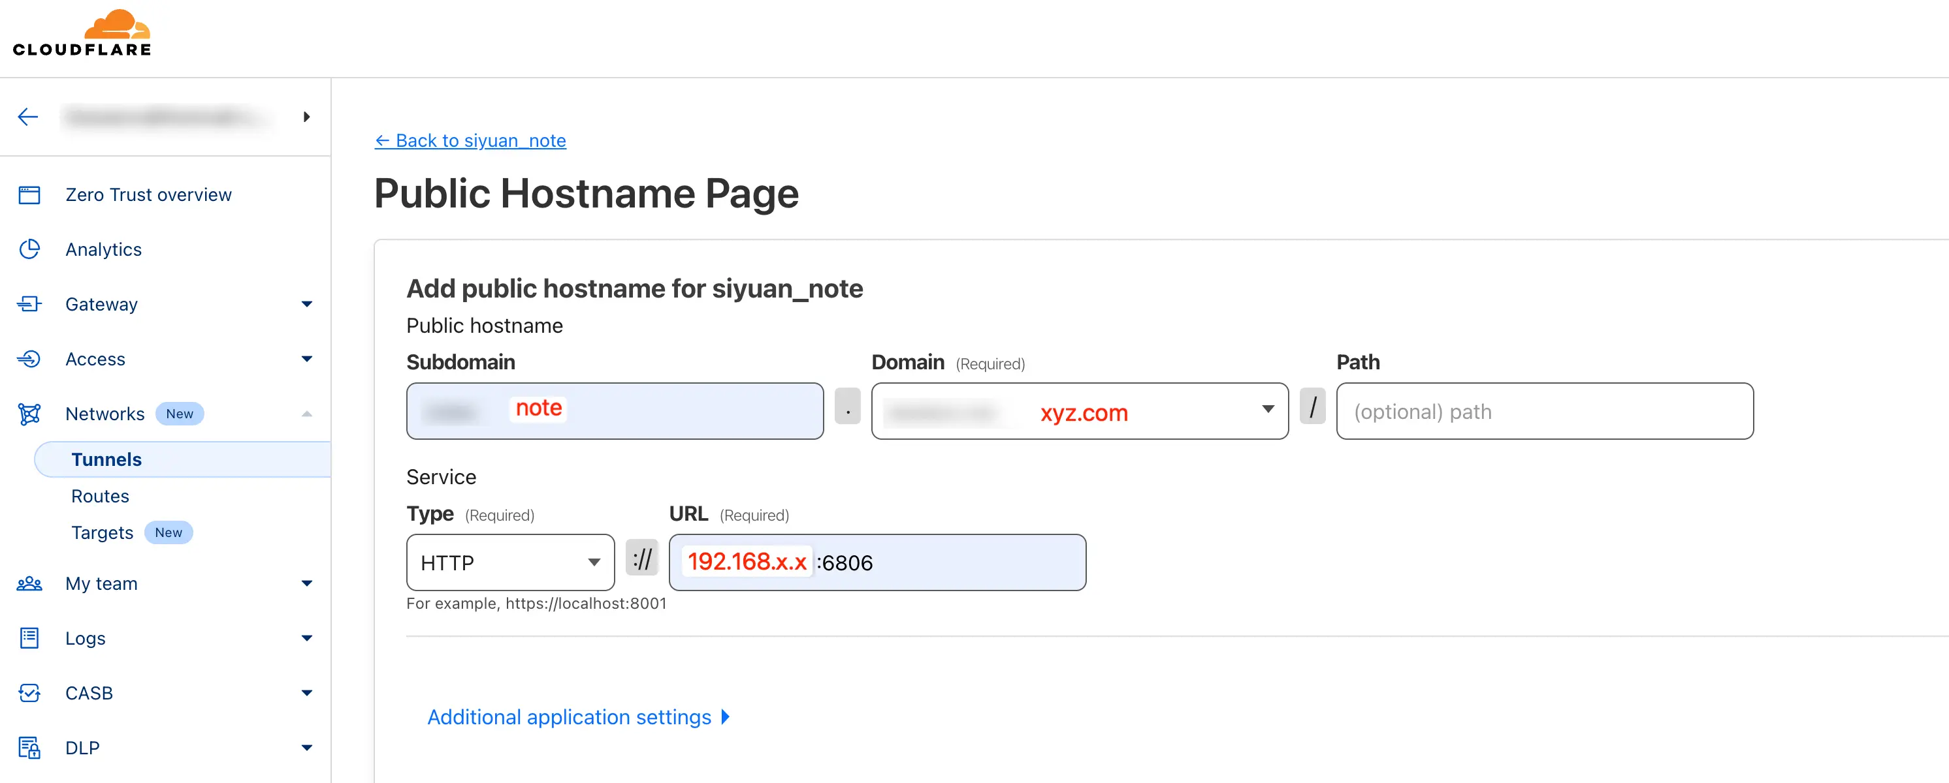The width and height of the screenshot is (1949, 783).
Task: Expand the Gateway menu arrow
Action: pos(306,304)
